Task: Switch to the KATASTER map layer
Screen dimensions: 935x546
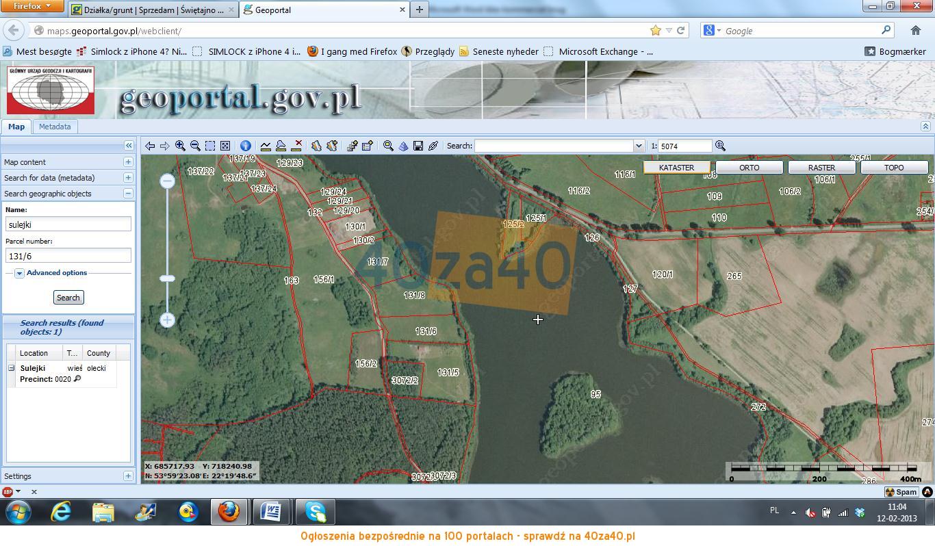Action: pos(676,168)
